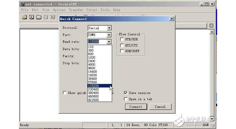The width and height of the screenshot is (236, 129).
Task: Close the Quick Connect dialog with X
Action: (x=172, y=19)
